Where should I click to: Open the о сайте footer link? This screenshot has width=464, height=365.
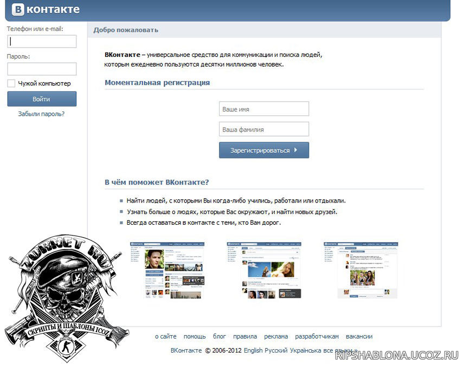pos(166,336)
